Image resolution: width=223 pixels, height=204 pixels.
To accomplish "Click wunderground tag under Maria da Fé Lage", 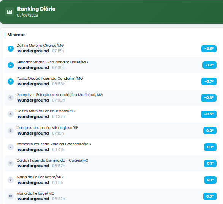I will point(33,199).
